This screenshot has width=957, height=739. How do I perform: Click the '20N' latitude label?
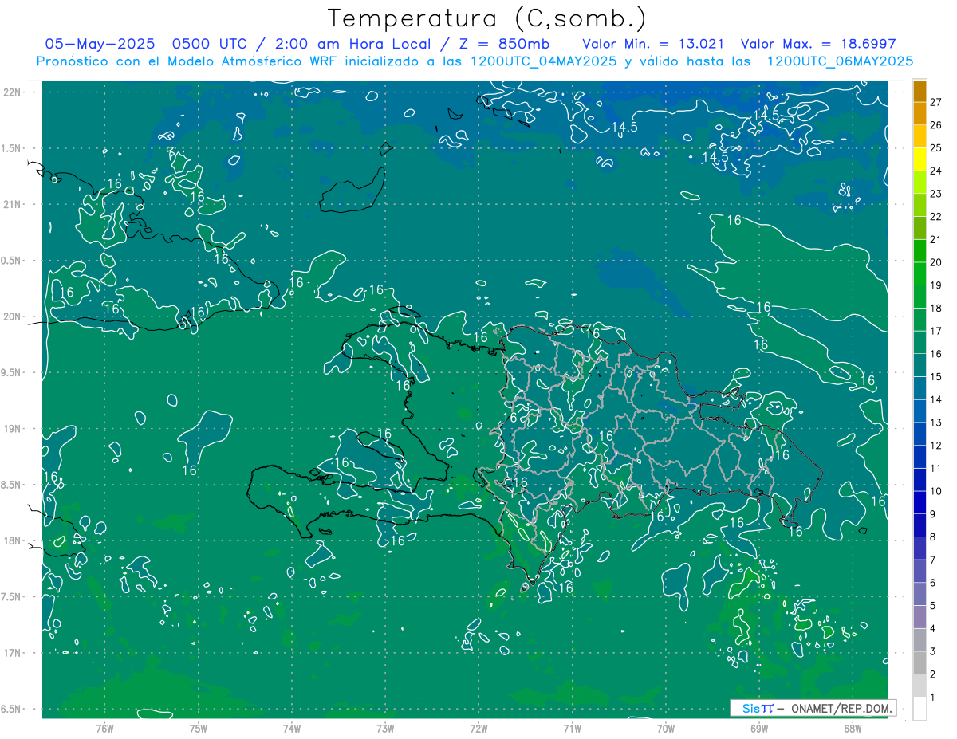13,316
